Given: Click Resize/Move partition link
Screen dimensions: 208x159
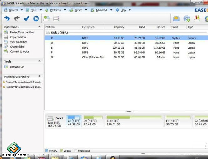Looking at the screenshot, I should (22, 32).
